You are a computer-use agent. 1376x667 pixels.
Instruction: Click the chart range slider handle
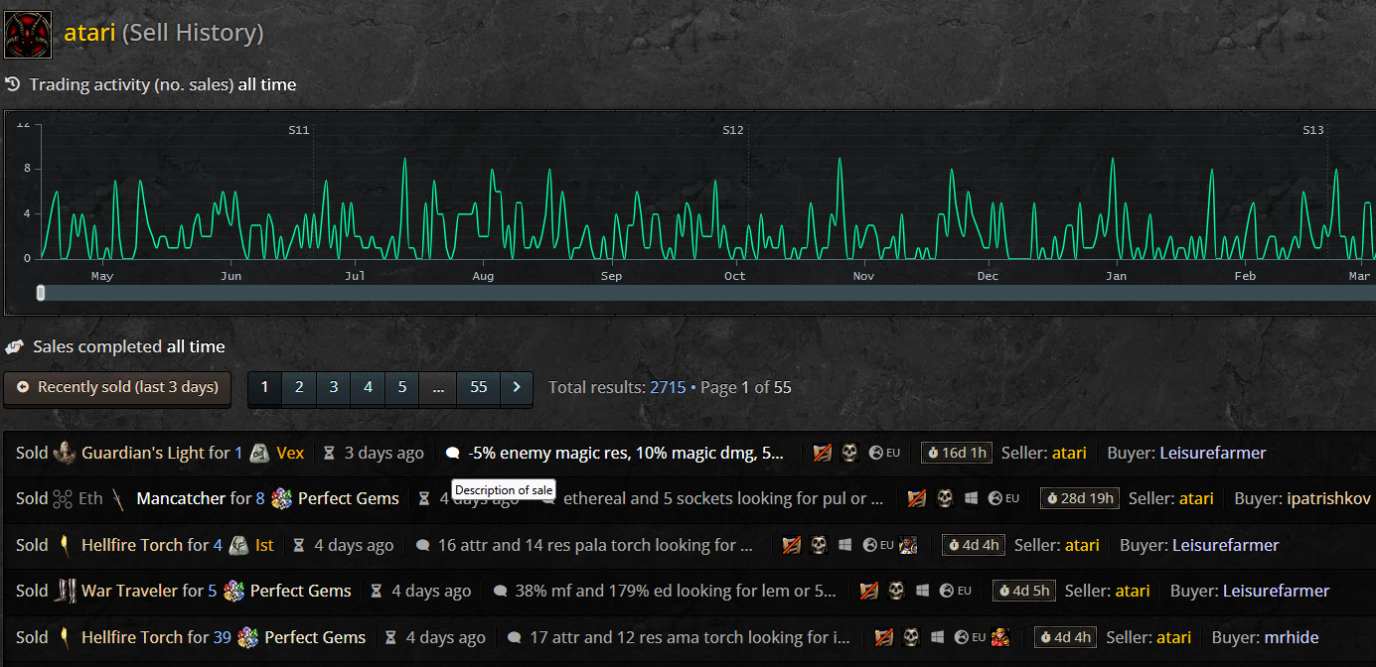[x=41, y=293]
